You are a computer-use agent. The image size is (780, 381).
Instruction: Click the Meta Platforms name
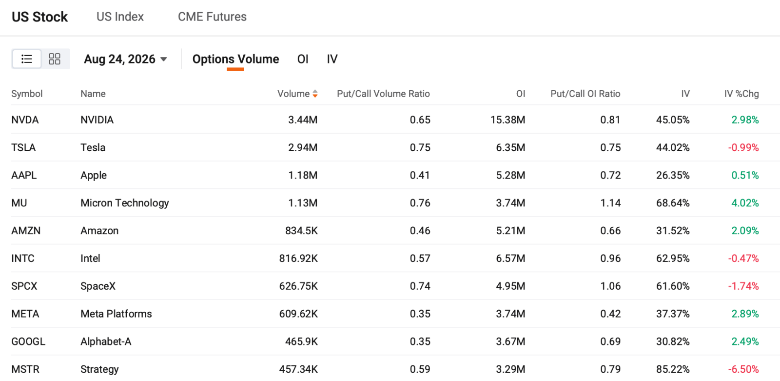pos(116,314)
